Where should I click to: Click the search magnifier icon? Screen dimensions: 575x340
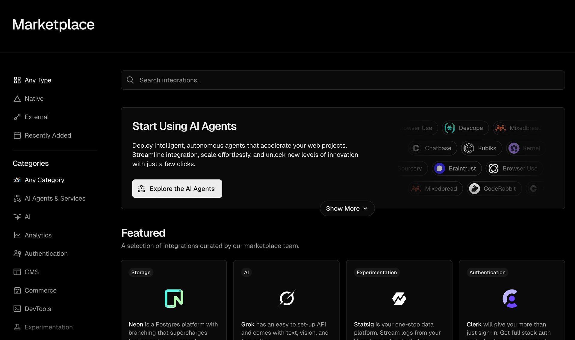tap(130, 80)
